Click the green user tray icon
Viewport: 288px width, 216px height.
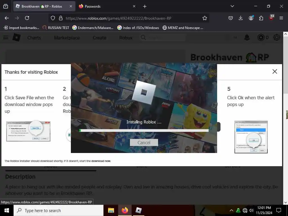click(238, 210)
